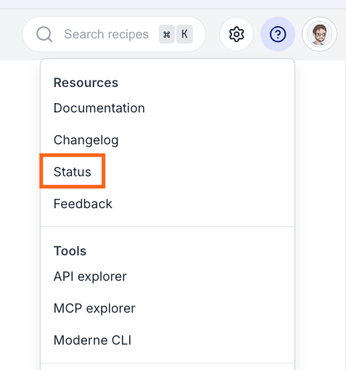Image resolution: width=346 pixels, height=370 pixels.
Task: Choose Status in the Resources list
Action: pyautogui.click(x=73, y=172)
